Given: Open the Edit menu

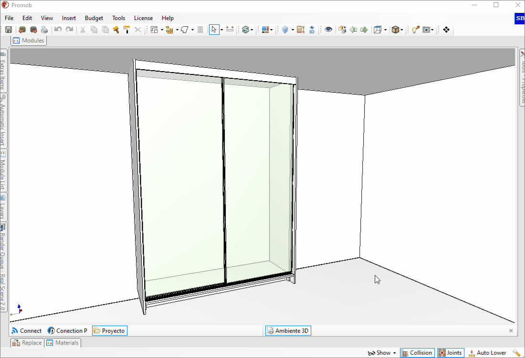Looking at the screenshot, I should click(27, 18).
